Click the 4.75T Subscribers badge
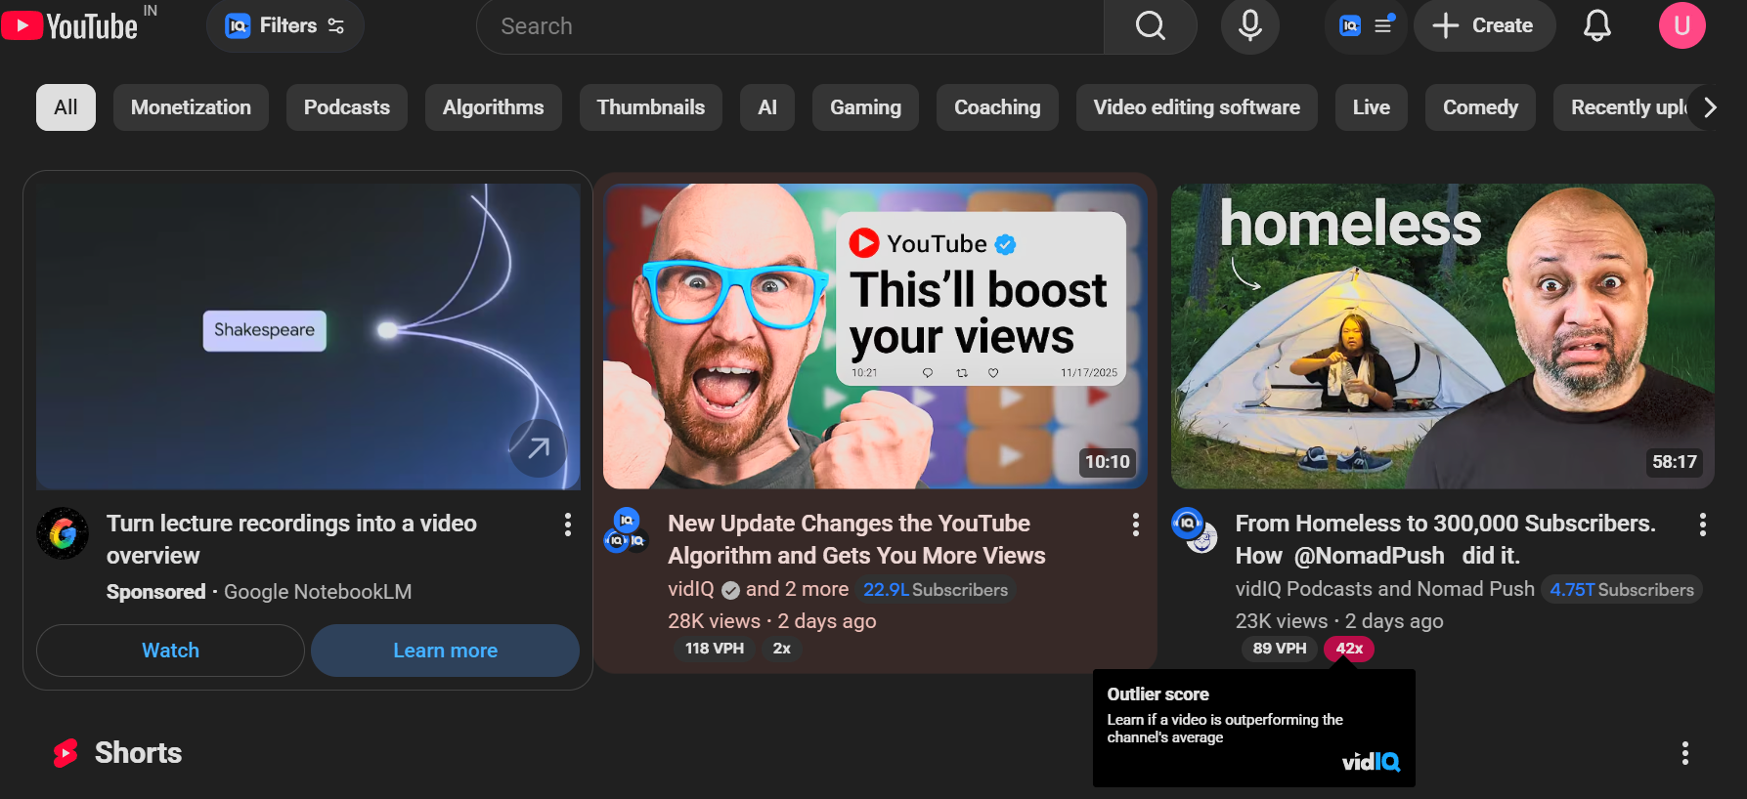This screenshot has height=799, width=1747. coord(1622,590)
